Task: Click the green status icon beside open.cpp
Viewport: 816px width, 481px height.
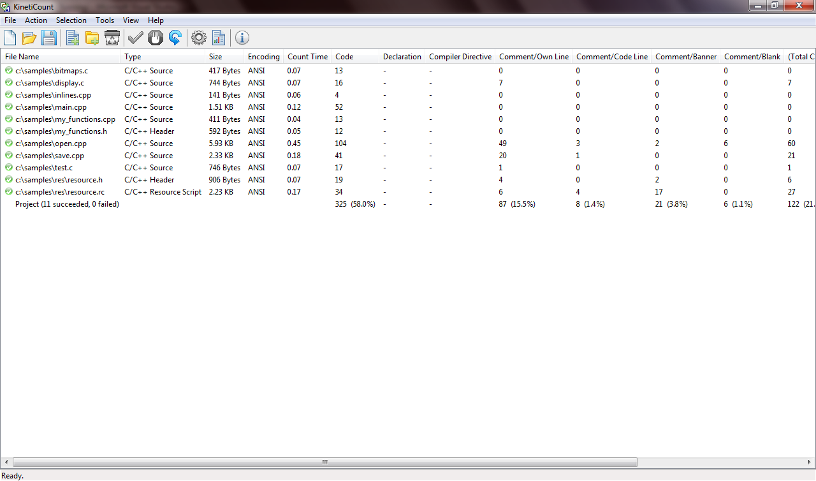Action: pos(9,143)
